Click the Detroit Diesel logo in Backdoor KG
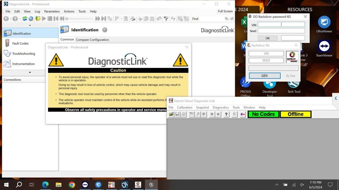This screenshot has width=339, height=190. click(292, 57)
